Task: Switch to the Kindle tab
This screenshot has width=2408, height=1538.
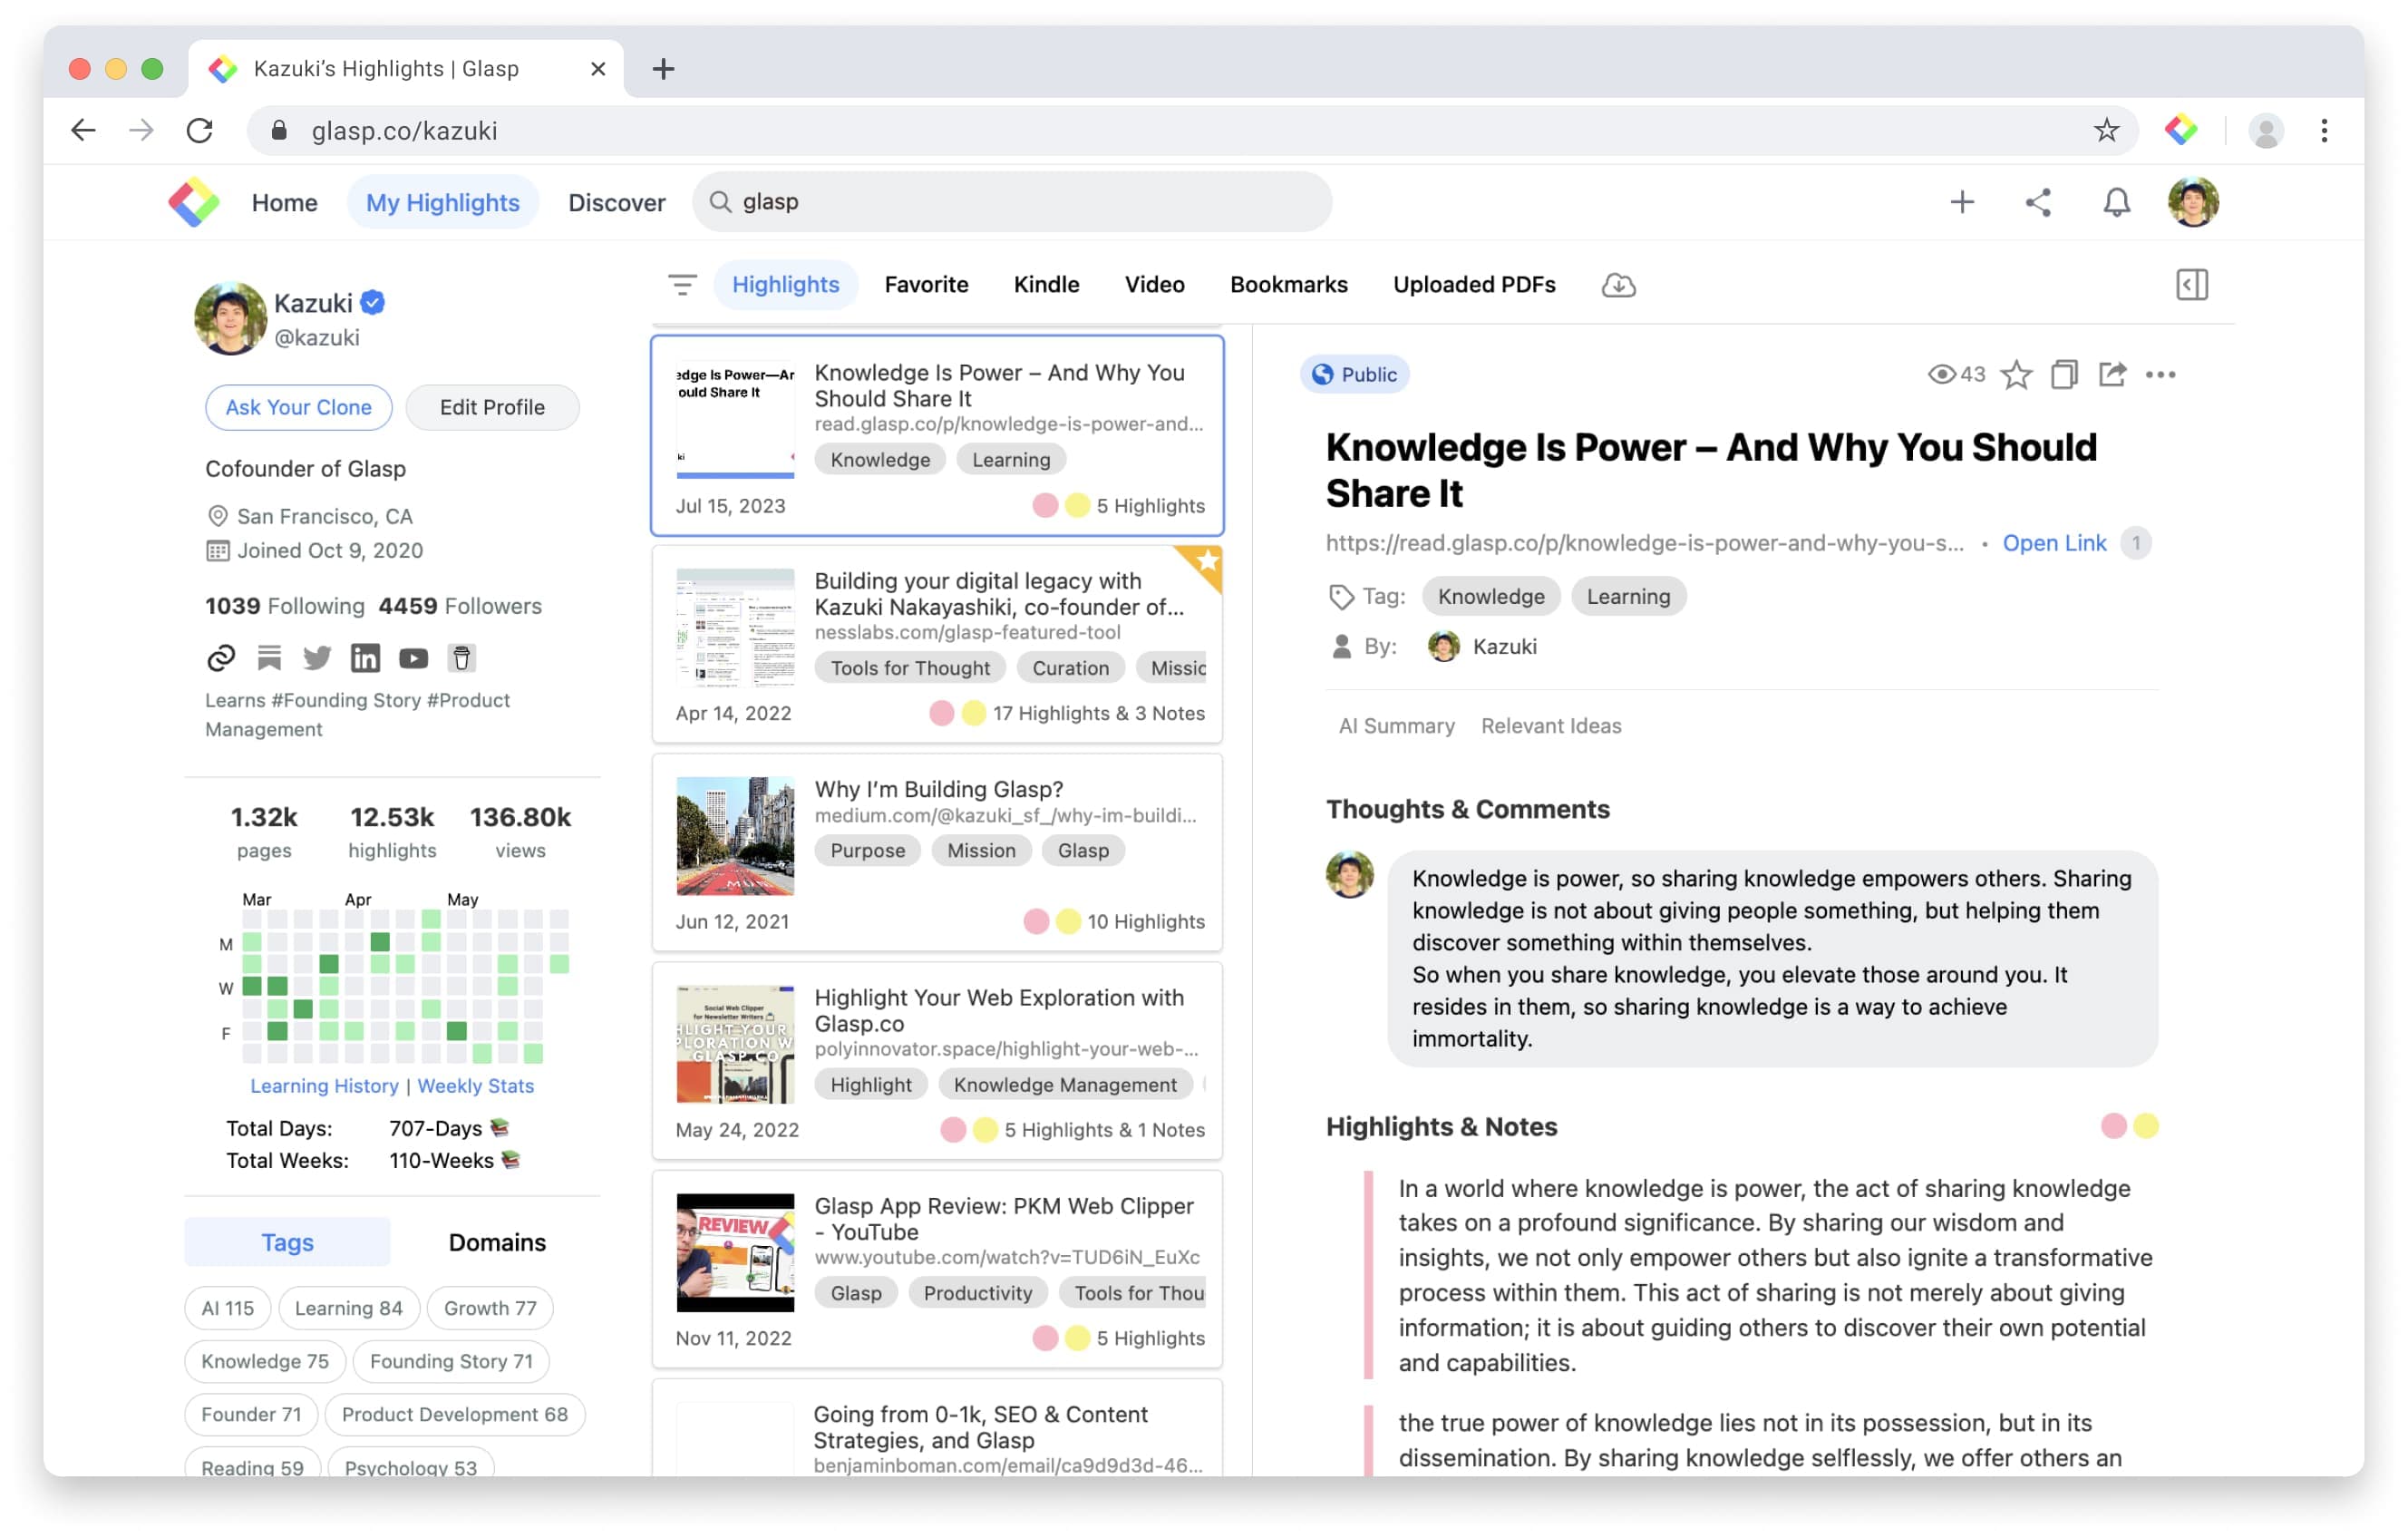Action: 1046,285
